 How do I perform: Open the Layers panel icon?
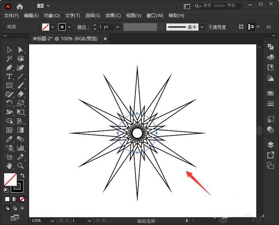(x=270, y=145)
